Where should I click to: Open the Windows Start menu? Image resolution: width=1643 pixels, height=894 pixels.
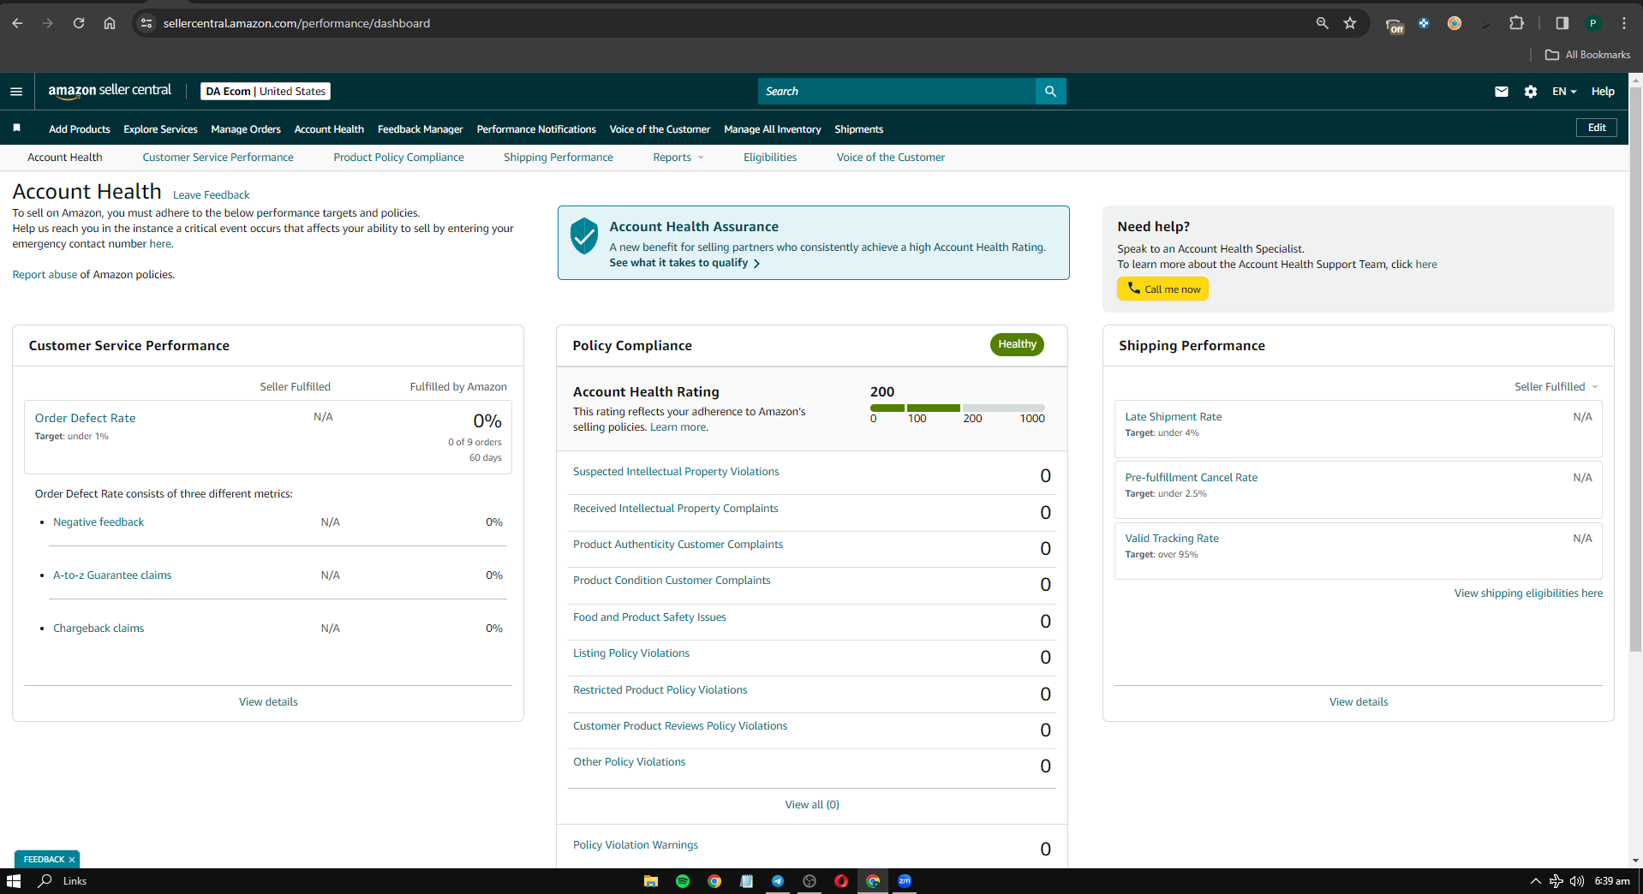[14, 881]
